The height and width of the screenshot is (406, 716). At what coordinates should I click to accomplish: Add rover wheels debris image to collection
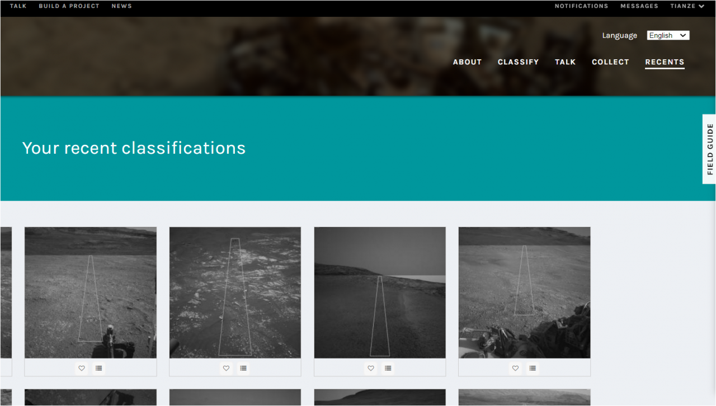point(533,368)
